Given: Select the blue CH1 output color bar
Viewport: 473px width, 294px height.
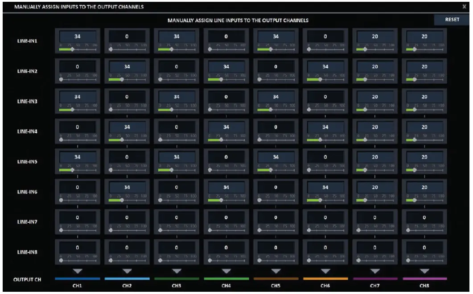Looking at the screenshot, I should click(78, 278).
